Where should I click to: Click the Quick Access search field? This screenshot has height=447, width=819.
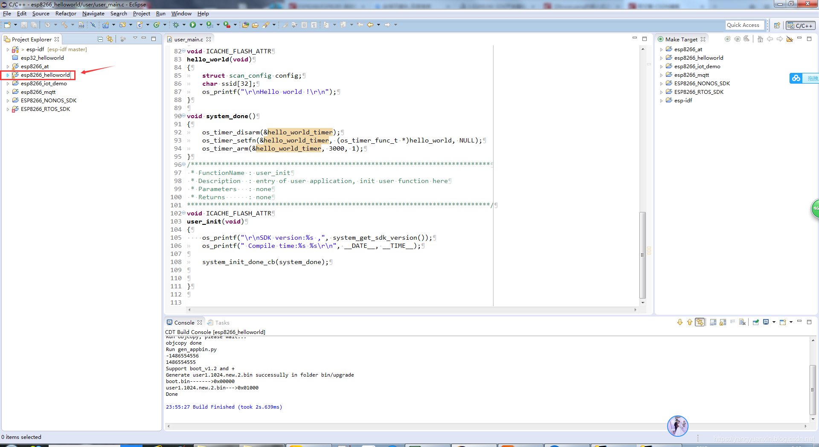[744, 25]
